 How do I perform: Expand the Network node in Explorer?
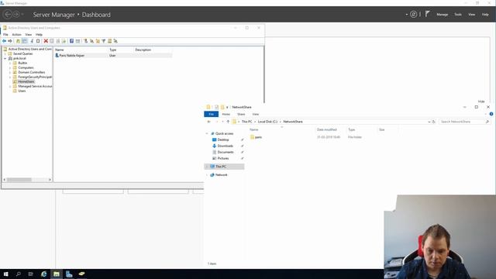(207, 175)
